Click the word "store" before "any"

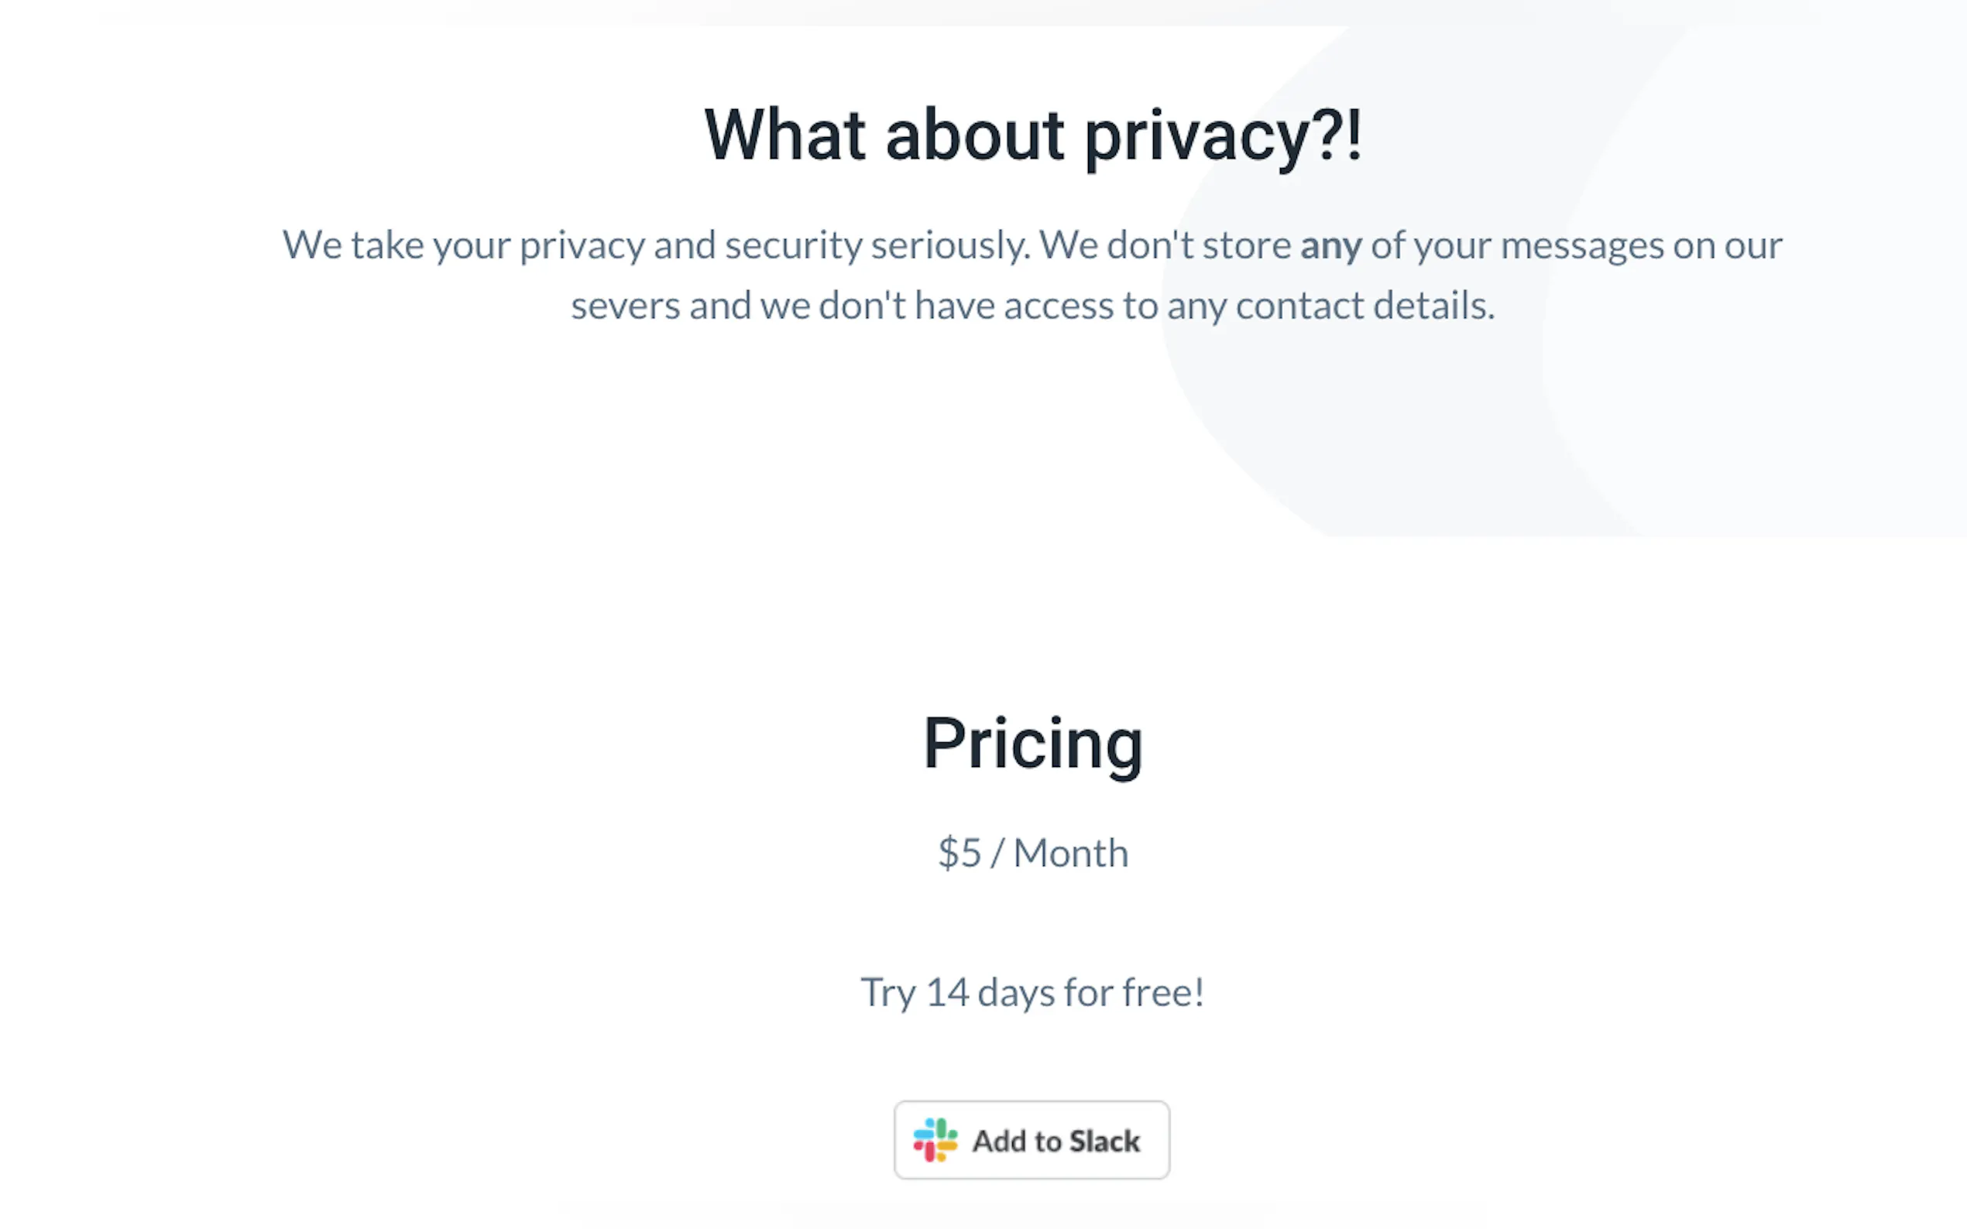pyautogui.click(x=1247, y=245)
